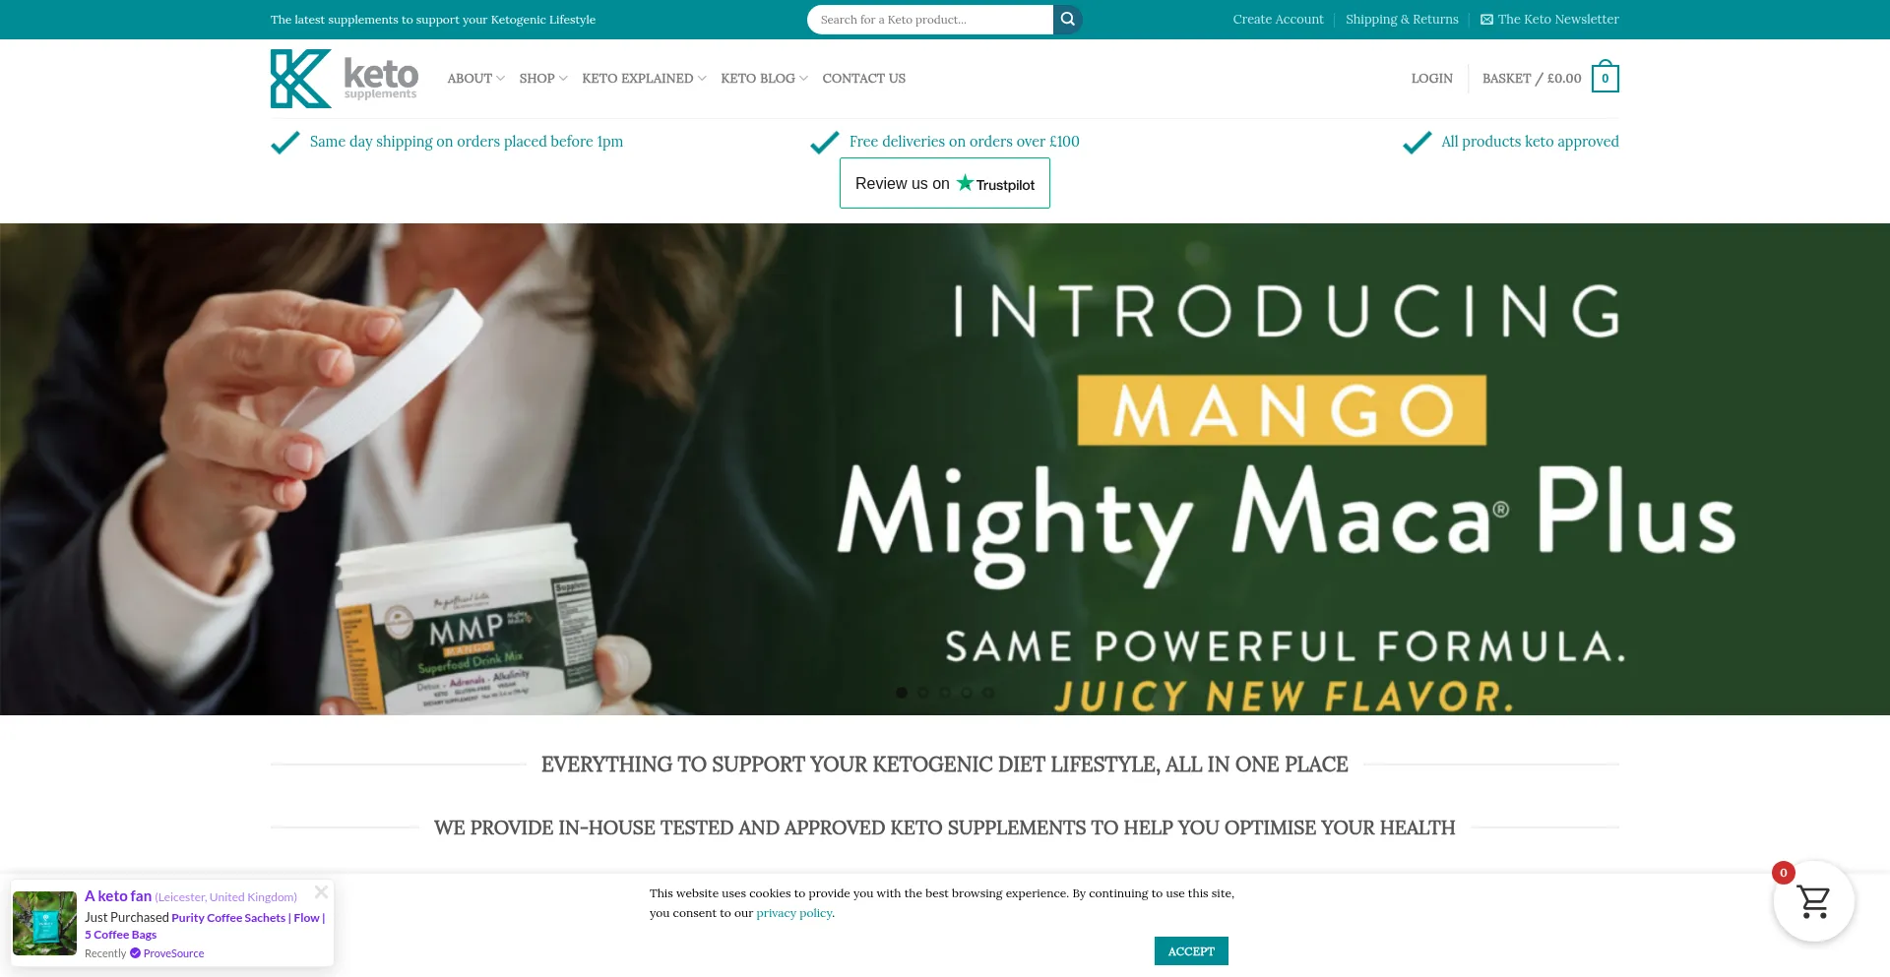Accept the cookie notice
The width and height of the screenshot is (1890, 977).
pyautogui.click(x=1191, y=951)
